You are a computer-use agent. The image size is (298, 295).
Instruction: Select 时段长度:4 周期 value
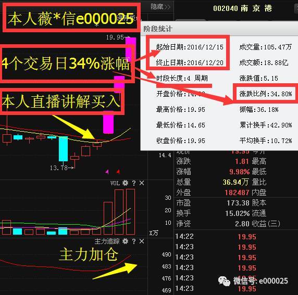[x=182, y=78]
